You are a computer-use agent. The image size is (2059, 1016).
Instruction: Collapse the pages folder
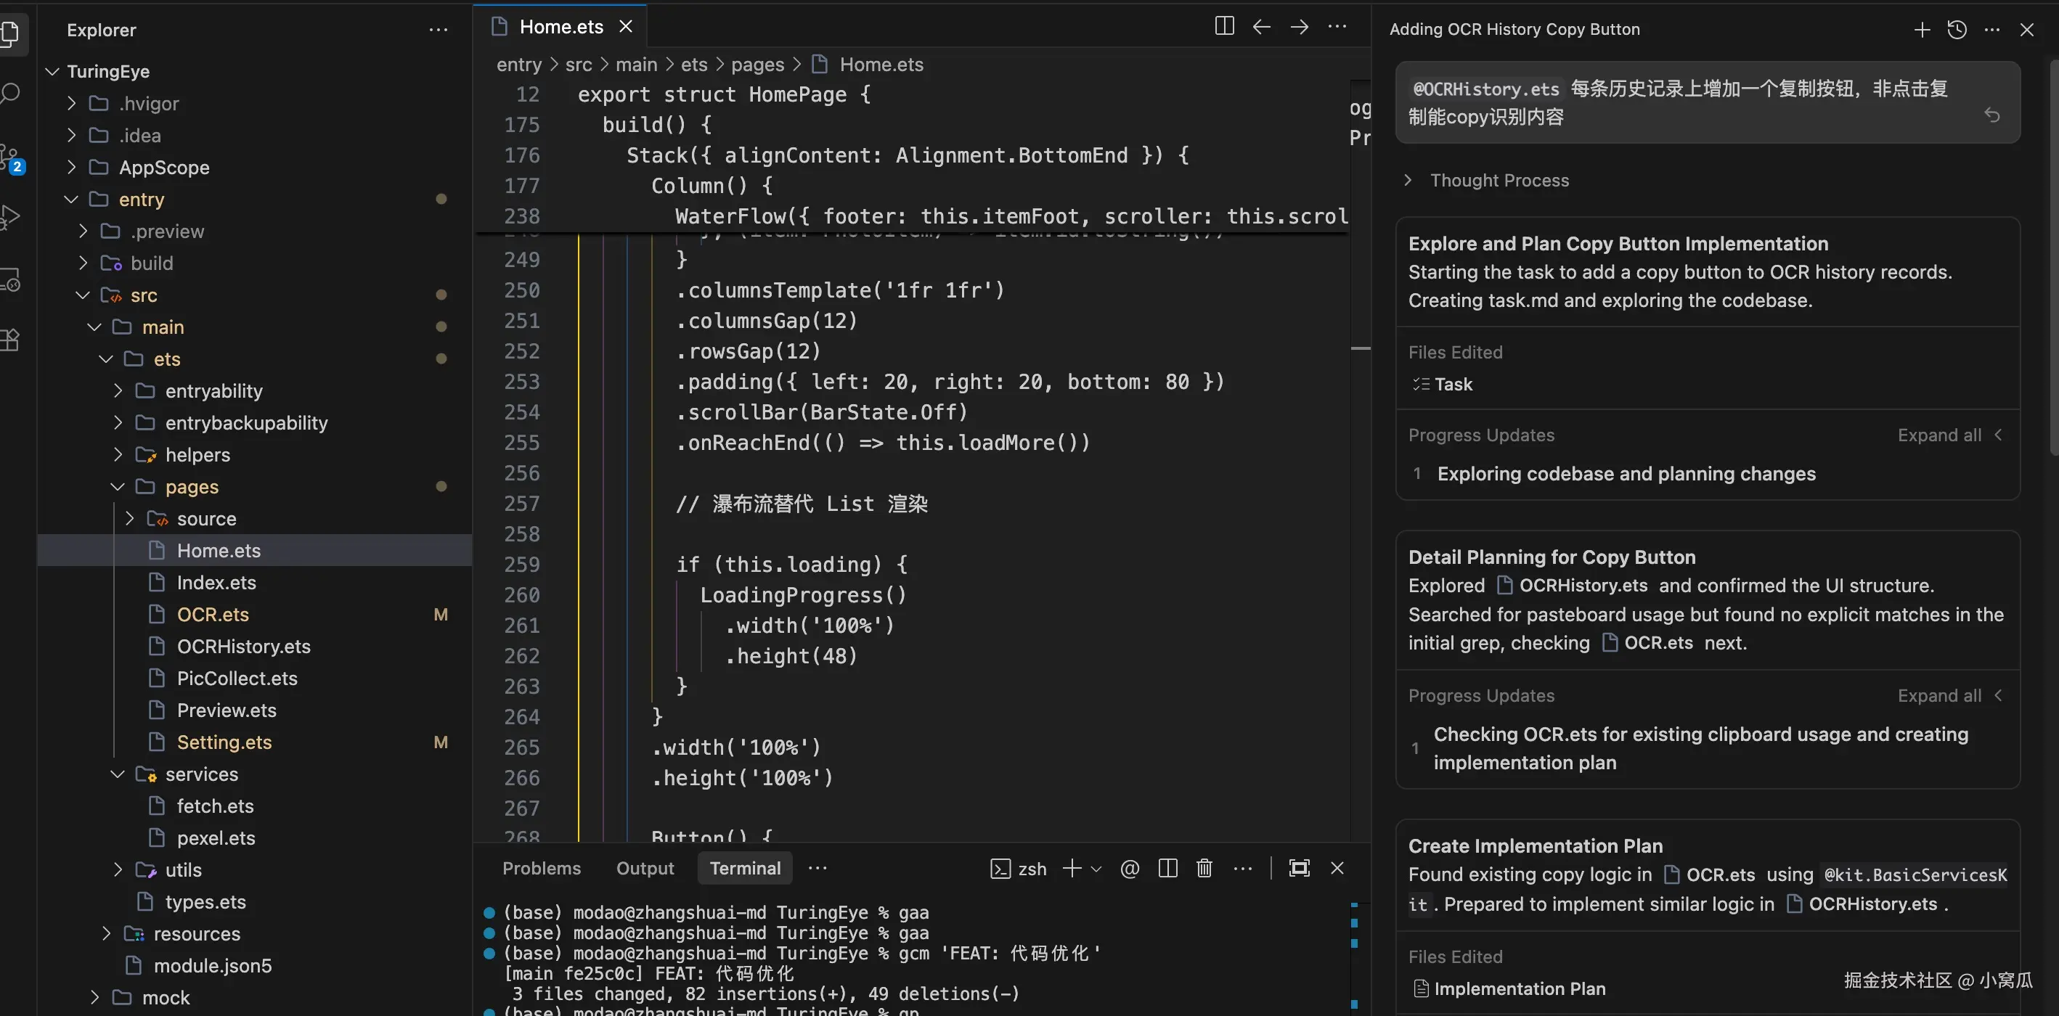point(118,486)
